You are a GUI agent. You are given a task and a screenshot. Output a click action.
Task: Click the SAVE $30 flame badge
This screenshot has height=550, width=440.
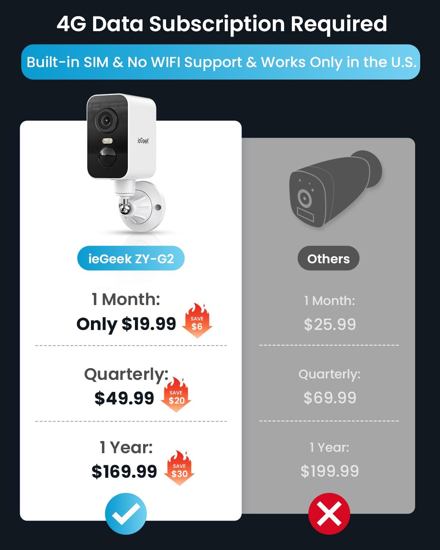[179, 468]
